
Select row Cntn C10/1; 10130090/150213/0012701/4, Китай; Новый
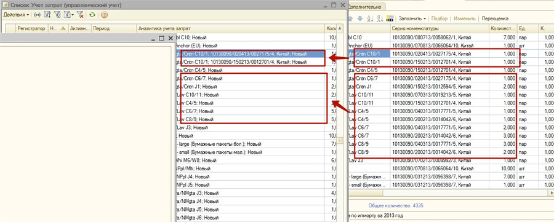tap(251, 62)
